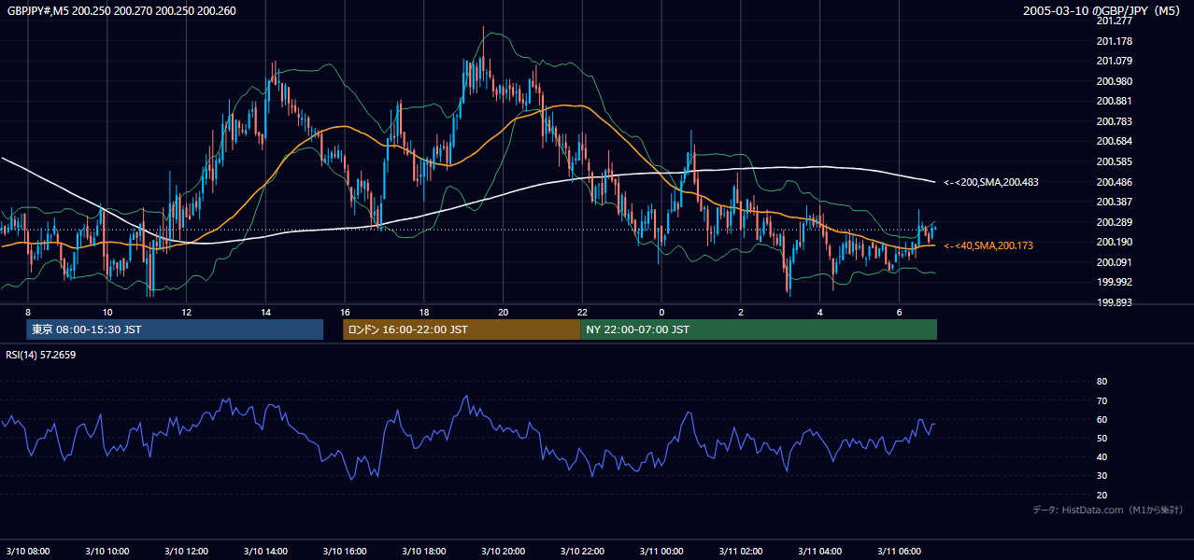Click the ロンドン 16:00-22:00 JST session bar

coord(462,329)
